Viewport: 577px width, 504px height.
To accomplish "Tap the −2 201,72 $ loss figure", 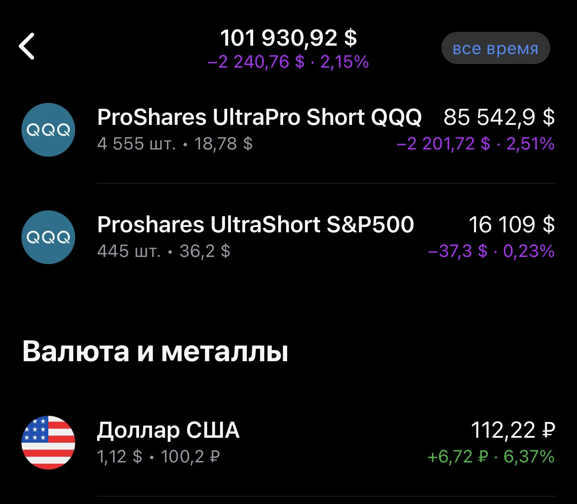I will 443,144.
